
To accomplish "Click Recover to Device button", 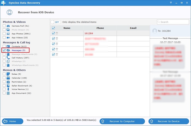I will click(169, 121).
